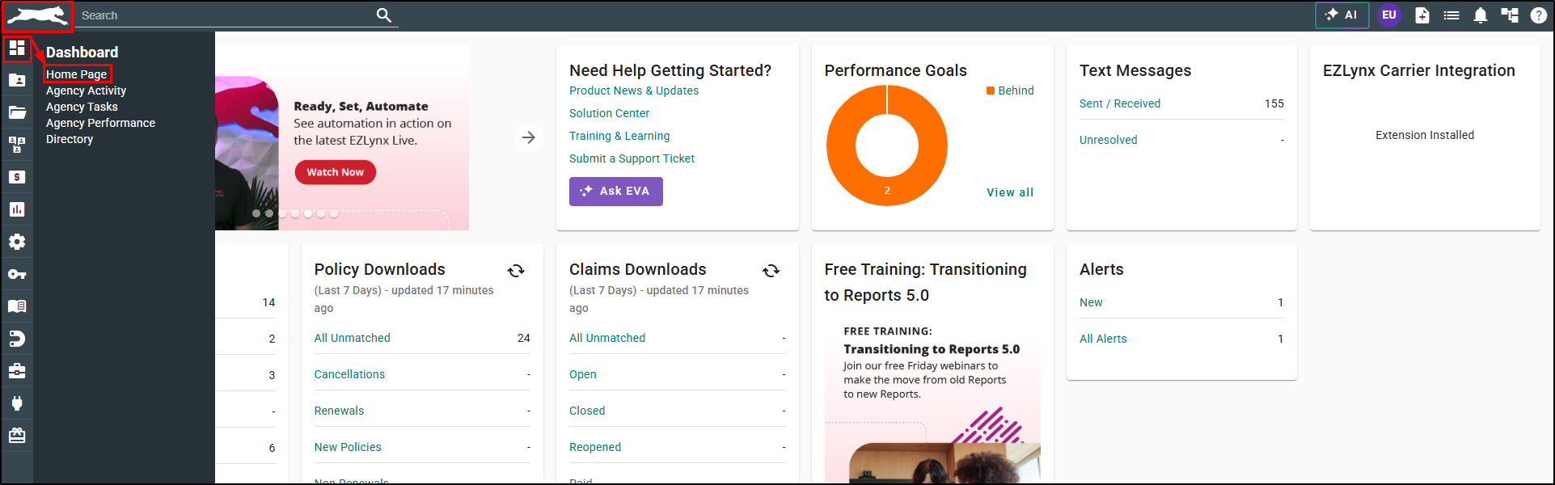This screenshot has width=1555, height=485.
Task: Click the Extension Installed status text
Action: pos(1425,135)
